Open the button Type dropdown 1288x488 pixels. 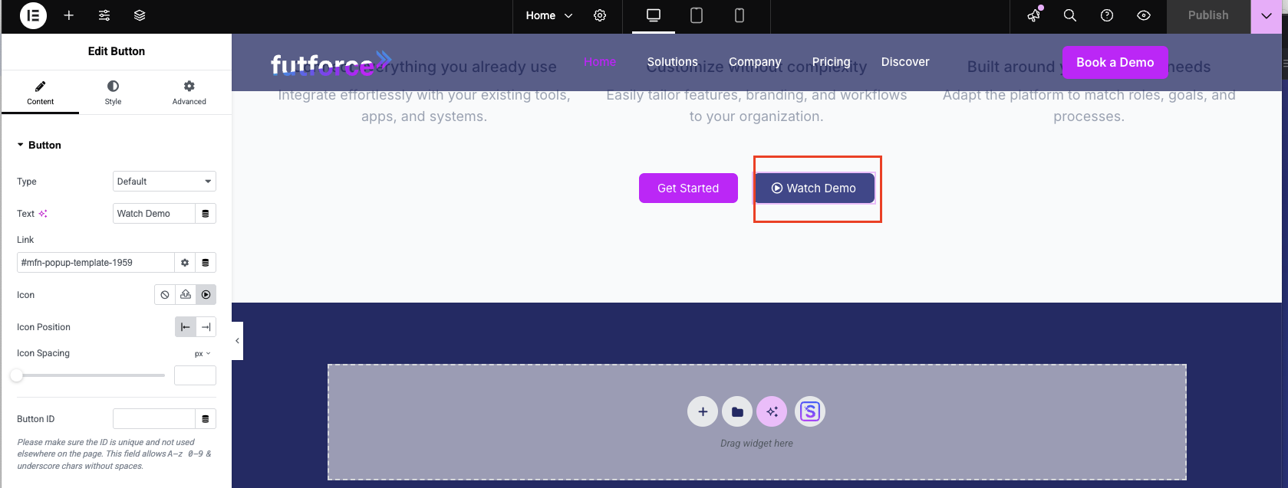pos(164,182)
